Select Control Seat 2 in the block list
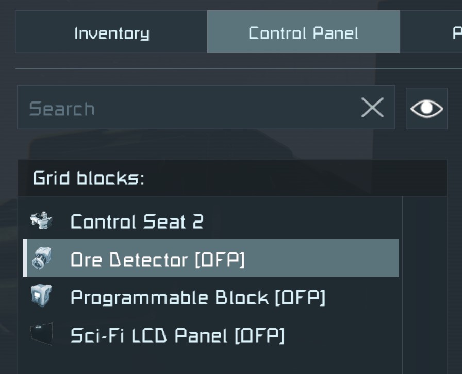The image size is (462, 374). (x=137, y=222)
